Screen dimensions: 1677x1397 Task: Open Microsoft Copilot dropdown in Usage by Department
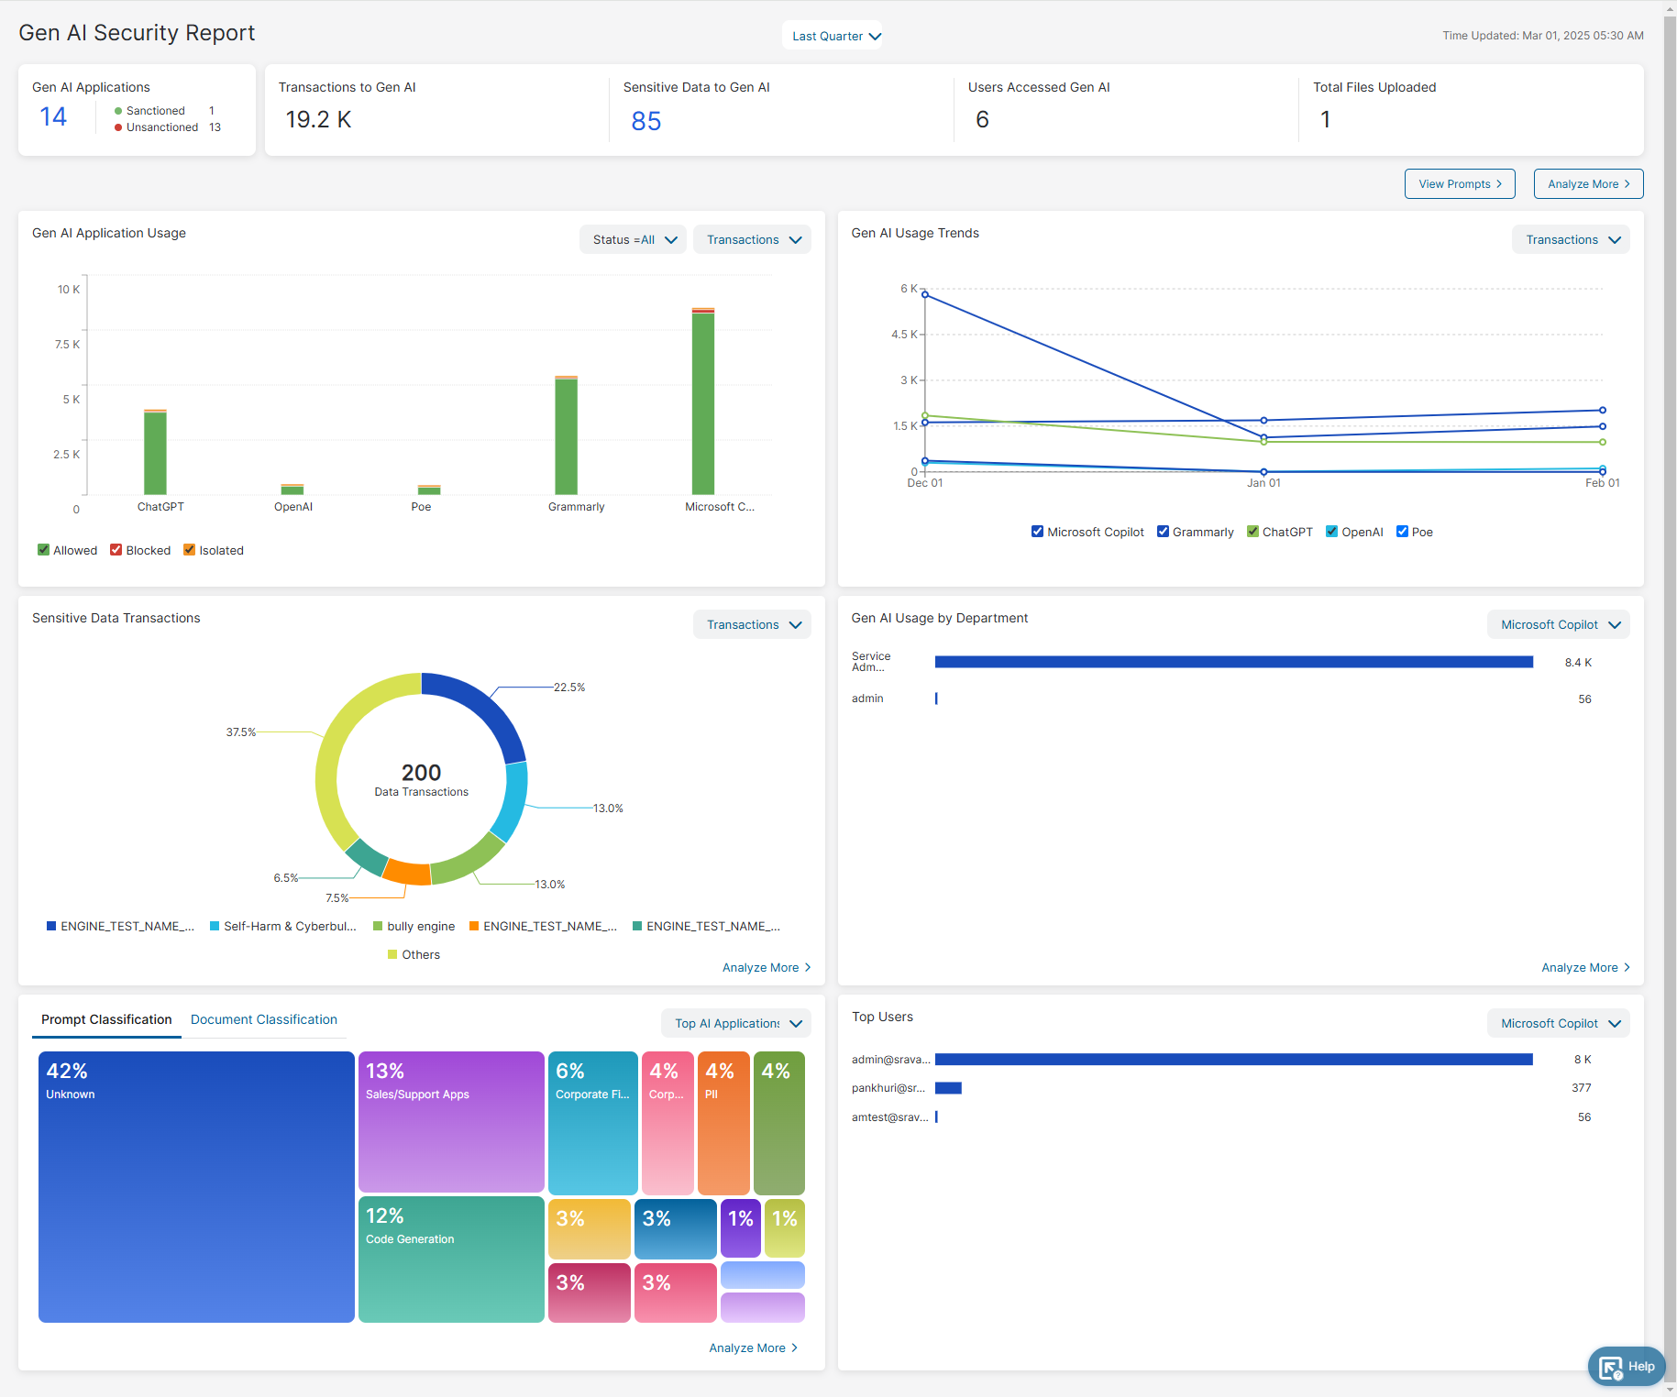click(x=1559, y=624)
